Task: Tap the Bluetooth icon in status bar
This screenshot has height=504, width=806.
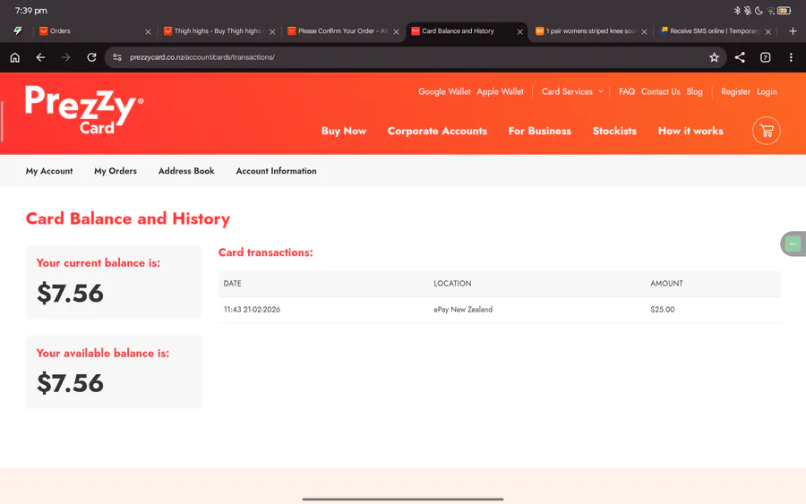Action: [x=737, y=10]
